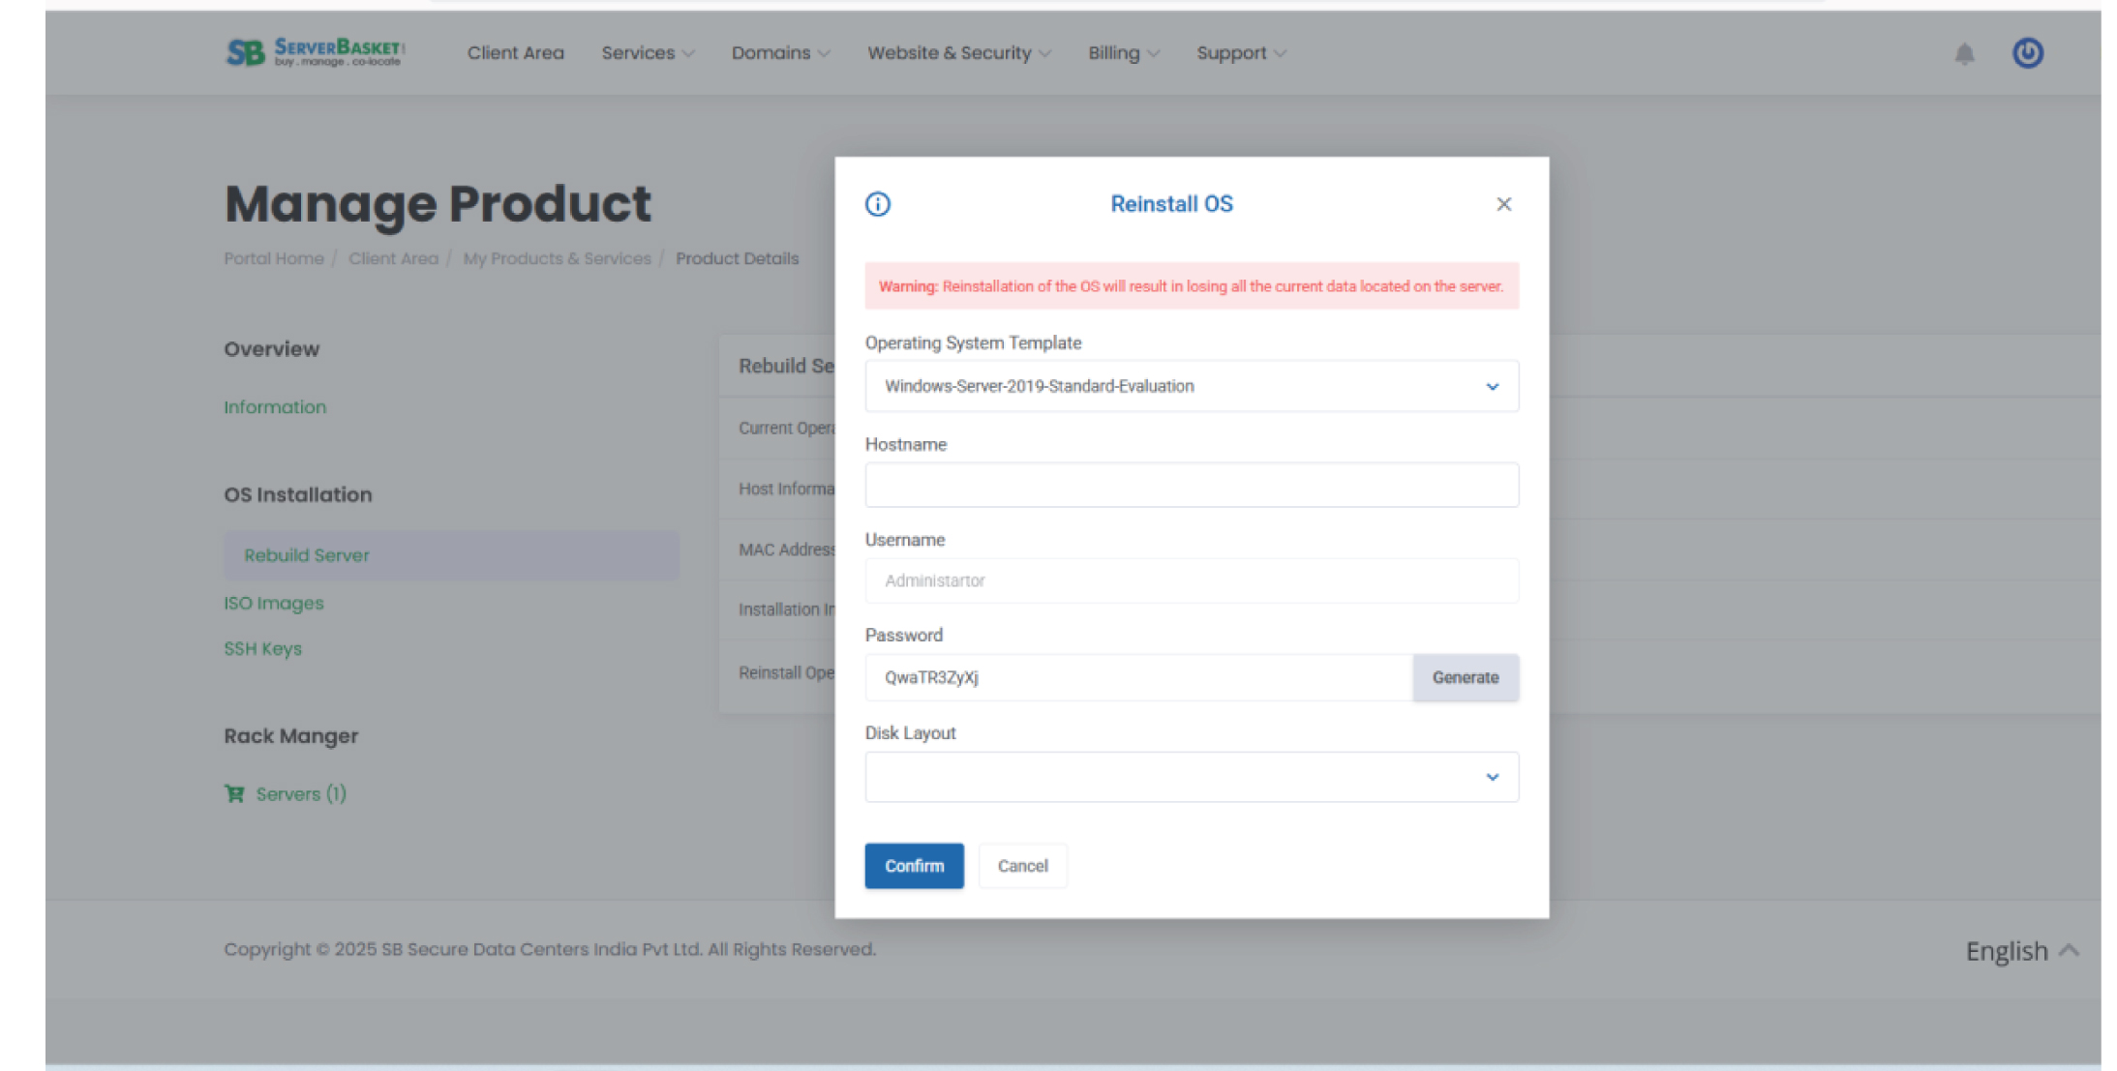The height and width of the screenshot is (1071, 2117).
Task: Open notifications via the bell icon
Action: tap(1965, 53)
